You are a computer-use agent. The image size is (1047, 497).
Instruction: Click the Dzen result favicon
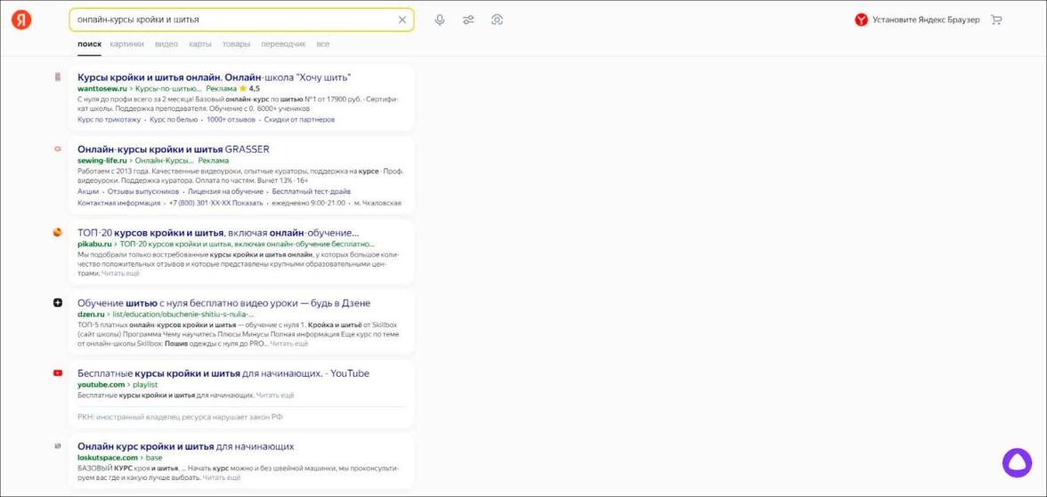coord(57,302)
